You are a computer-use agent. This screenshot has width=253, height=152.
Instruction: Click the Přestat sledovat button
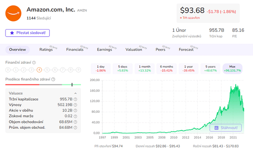[x=27, y=33]
